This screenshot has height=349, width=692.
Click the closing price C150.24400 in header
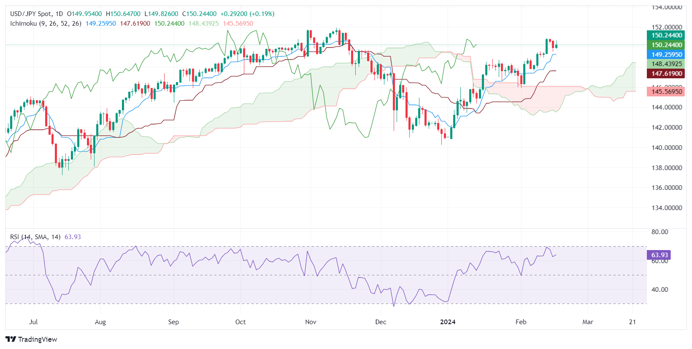tap(199, 14)
